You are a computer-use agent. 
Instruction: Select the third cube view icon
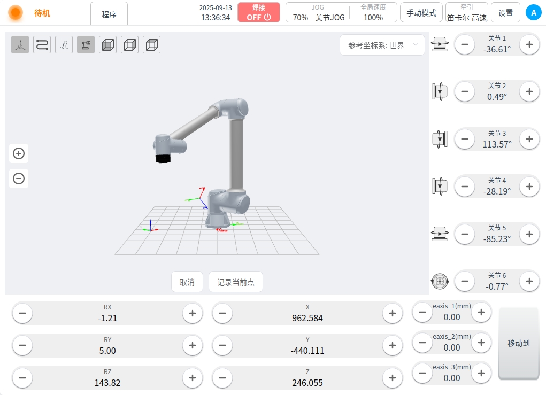152,45
